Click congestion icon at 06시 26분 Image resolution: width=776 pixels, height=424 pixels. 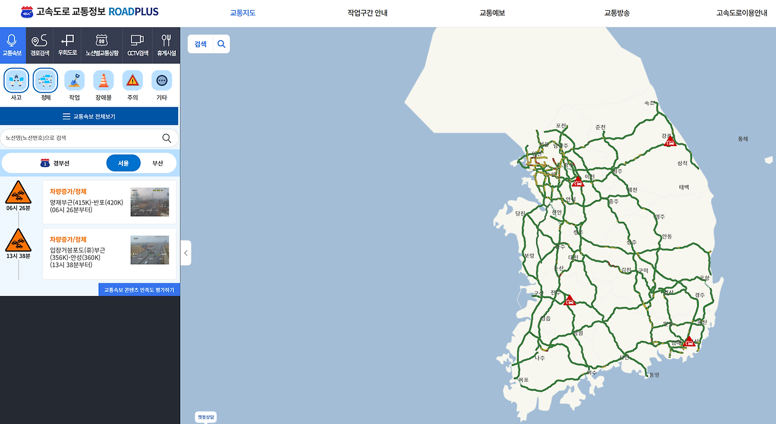pyautogui.click(x=18, y=192)
